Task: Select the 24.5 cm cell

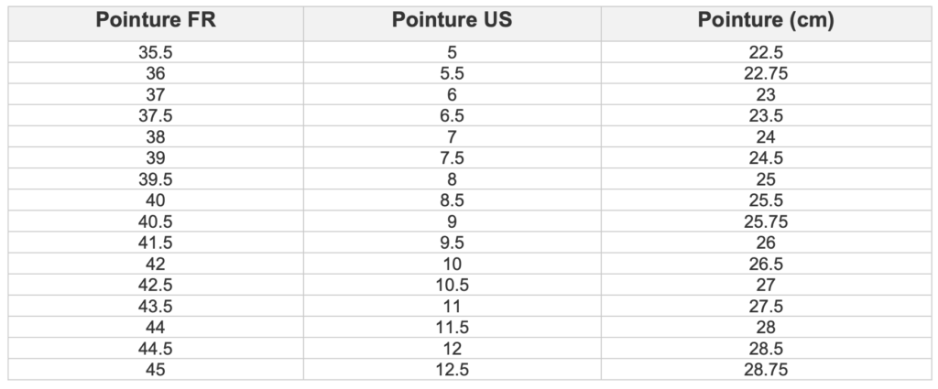Action: 766,157
